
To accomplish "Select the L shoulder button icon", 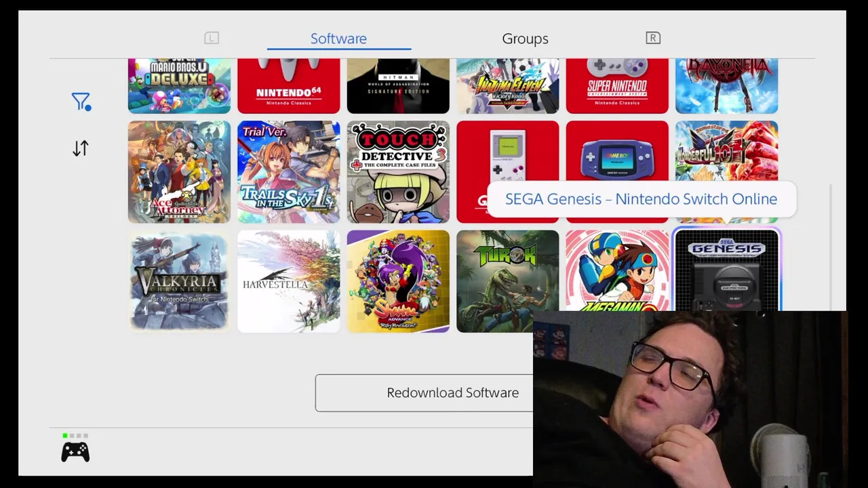I will click(x=212, y=38).
